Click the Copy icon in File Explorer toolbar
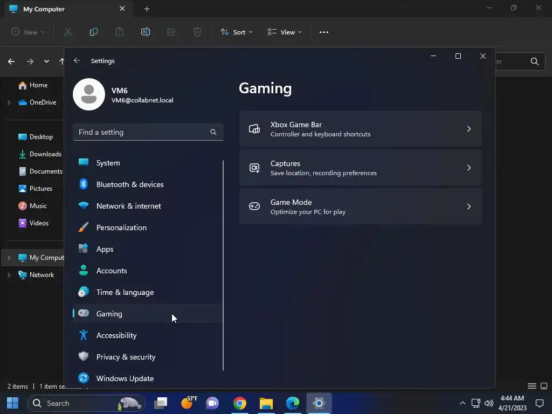The height and width of the screenshot is (414, 552). click(94, 32)
